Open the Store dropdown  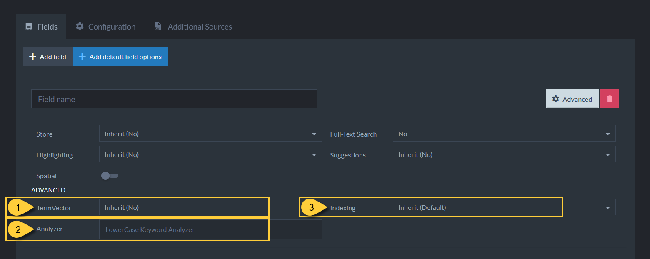pyautogui.click(x=210, y=134)
